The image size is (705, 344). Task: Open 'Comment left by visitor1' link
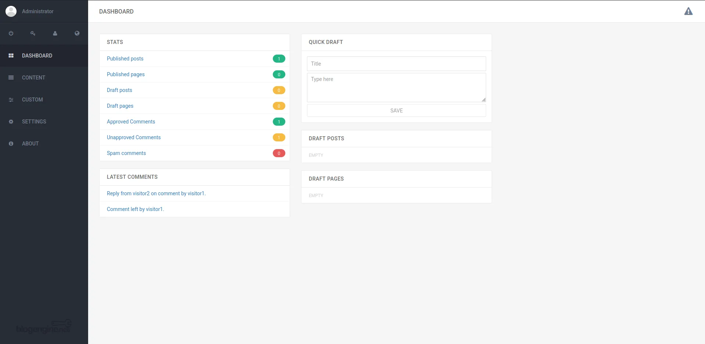coord(135,209)
